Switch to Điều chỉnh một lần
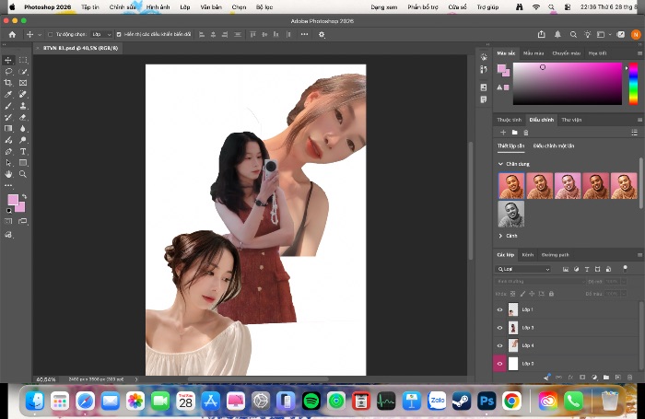The height and width of the screenshot is (419, 645). pos(554,146)
